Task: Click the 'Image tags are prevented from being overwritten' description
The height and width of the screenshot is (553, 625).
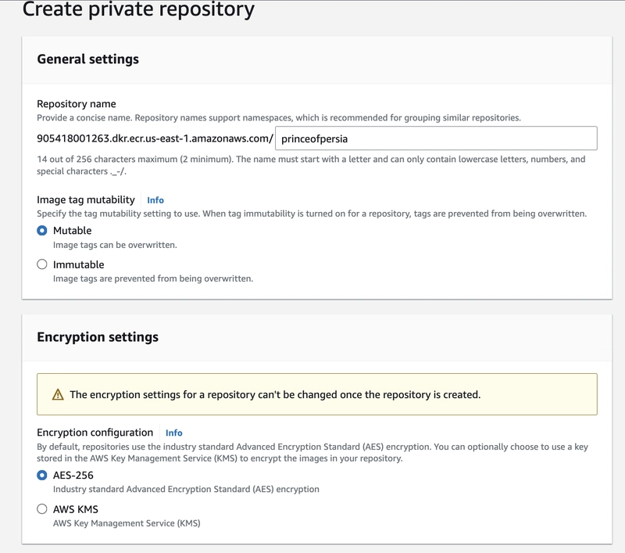Action: 152,278
